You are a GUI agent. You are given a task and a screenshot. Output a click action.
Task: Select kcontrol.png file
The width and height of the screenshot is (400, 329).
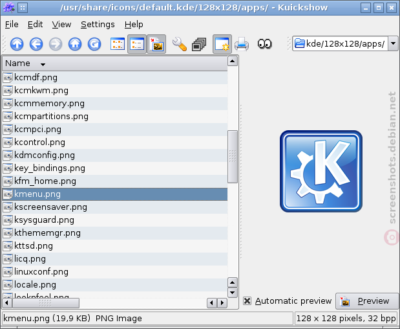click(x=114, y=142)
